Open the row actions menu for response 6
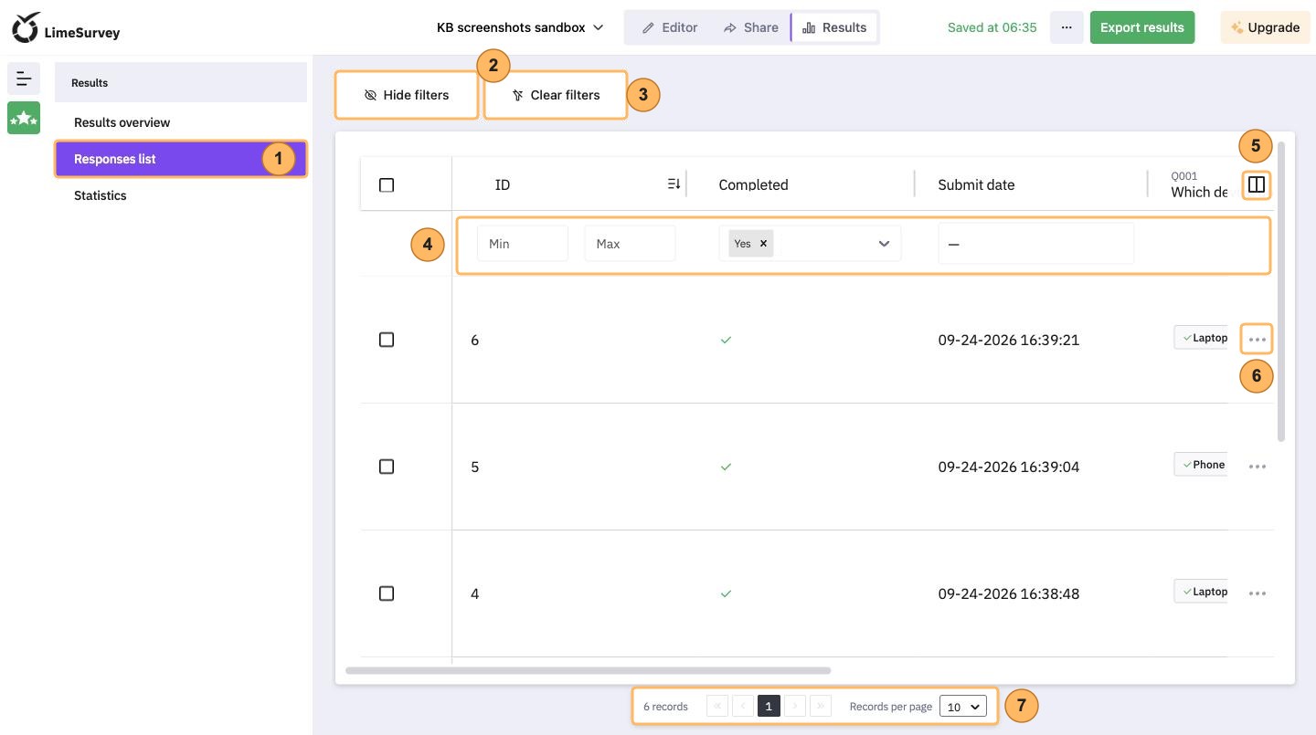Image resolution: width=1316 pixels, height=735 pixels. 1258,340
